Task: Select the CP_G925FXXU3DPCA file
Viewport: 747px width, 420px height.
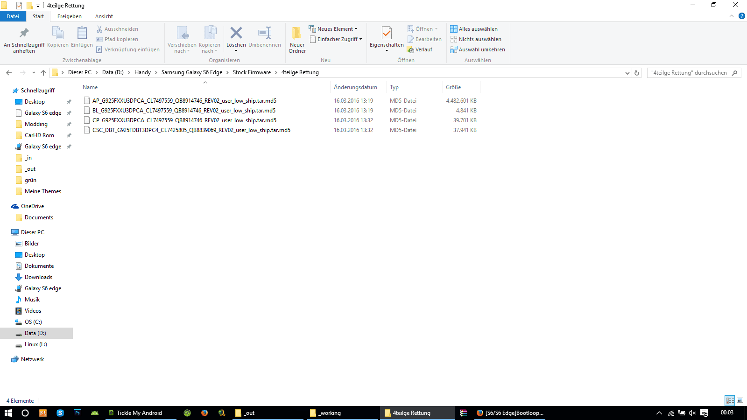Action: 184,120
